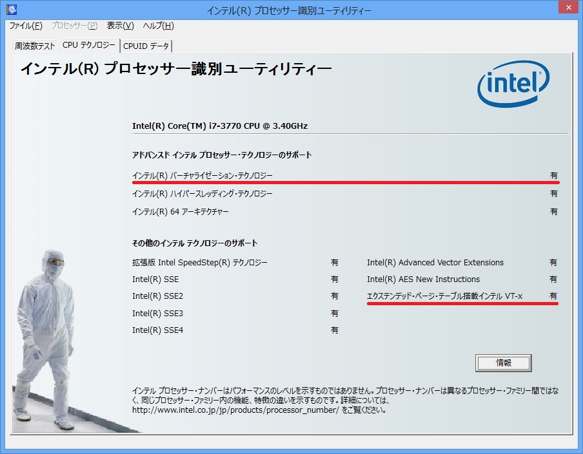Click the 有 value for バーチャライゼーション・テクノロジー
Screen dimensions: 583x454
(x=553, y=175)
